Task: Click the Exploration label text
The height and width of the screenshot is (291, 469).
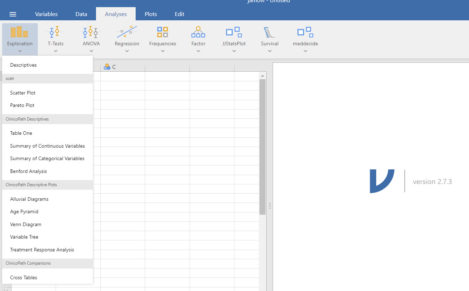Action: 20,44
